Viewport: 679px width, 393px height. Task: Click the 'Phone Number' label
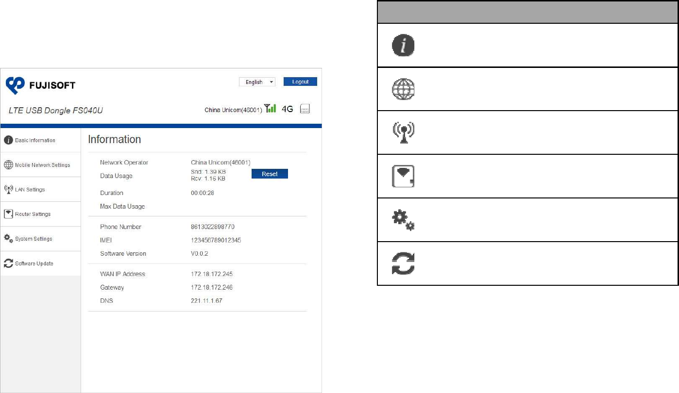tap(120, 227)
